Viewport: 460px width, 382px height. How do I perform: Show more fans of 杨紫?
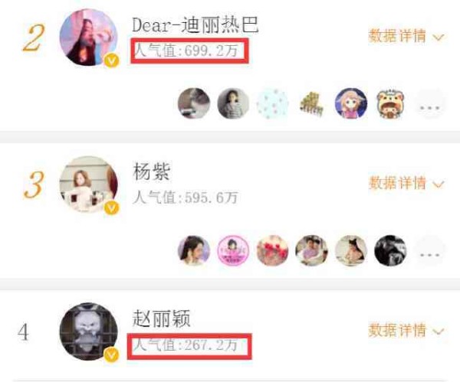pos(429,251)
